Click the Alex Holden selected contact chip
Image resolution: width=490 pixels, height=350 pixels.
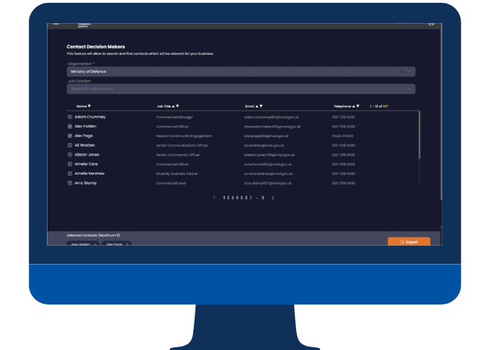pos(83,244)
